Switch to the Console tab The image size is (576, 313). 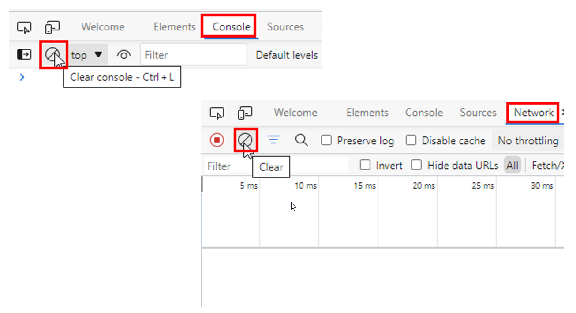coord(231,26)
